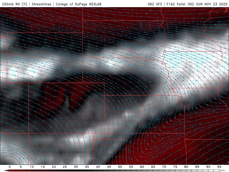Click the "50" value on color scale
The height and width of the screenshot is (172, 229).
click(x=120, y=167)
